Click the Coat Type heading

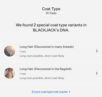click(x=51, y=9)
